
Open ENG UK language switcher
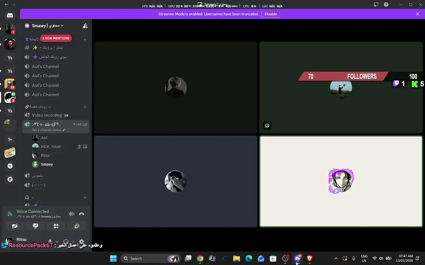tap(364, 258)
